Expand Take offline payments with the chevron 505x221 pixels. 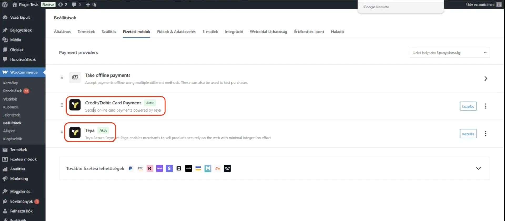click(486, 78)
